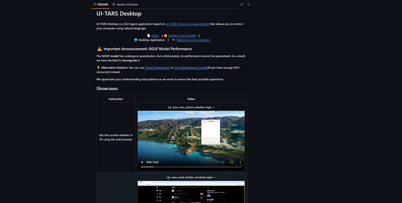
Task: Follow the Local Deployment [vLLM] link
Action: (x=191, y=67)
